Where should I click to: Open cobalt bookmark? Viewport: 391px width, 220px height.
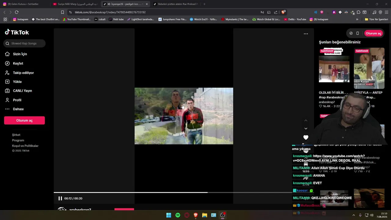click(x=100, y=19)
